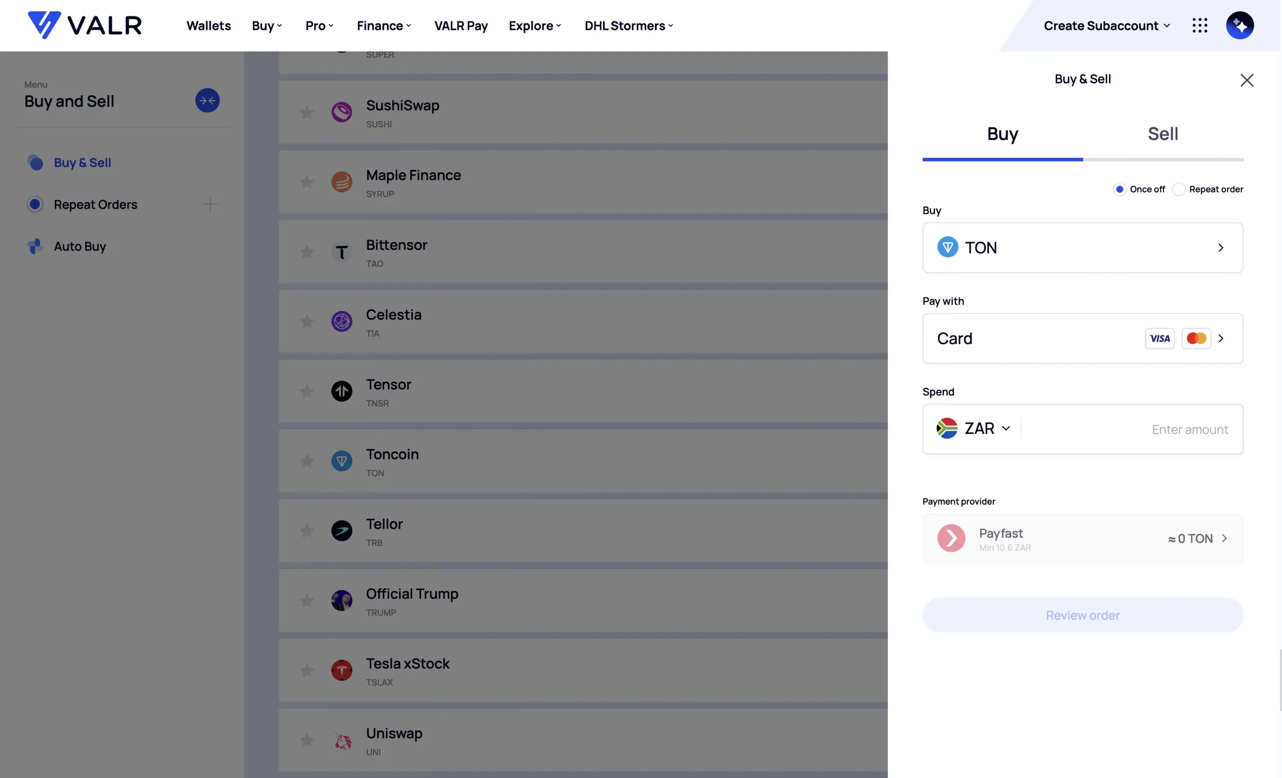Click the Bittensor TAO coin icon

tap(342, 252)
